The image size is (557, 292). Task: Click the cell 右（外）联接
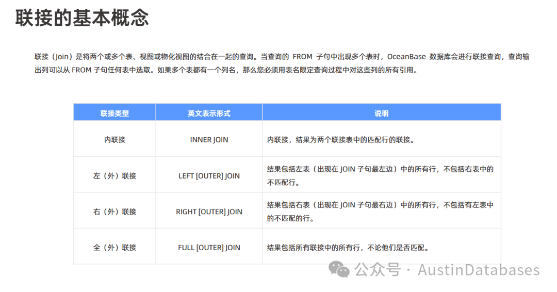click(114, 212)
